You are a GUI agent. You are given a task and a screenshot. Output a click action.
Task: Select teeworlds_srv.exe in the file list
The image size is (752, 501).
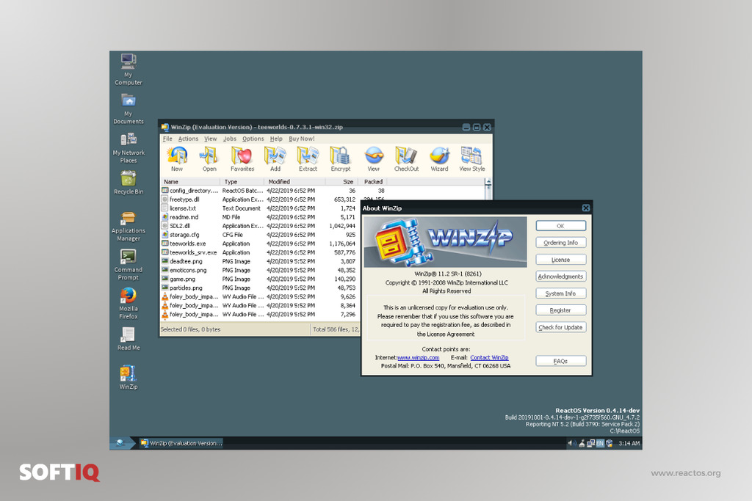click(x=193, y=252)
